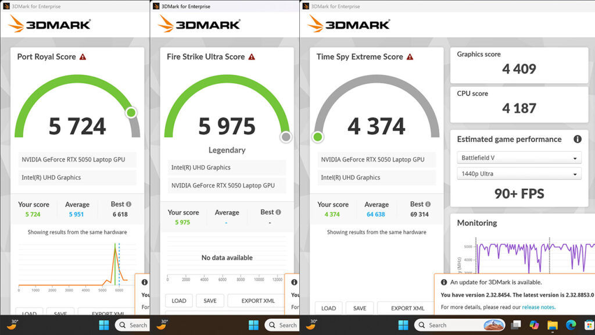Open Windows Start in the Time Spy window taskbar
Viewport: 595px width, 335px height.
point(403,325)
